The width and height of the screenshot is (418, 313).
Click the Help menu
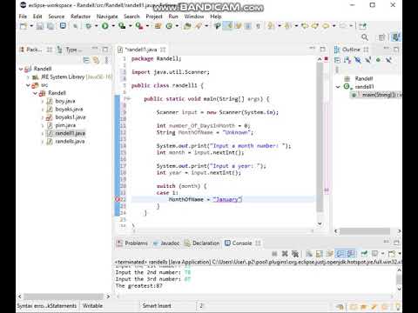point(216,17)
